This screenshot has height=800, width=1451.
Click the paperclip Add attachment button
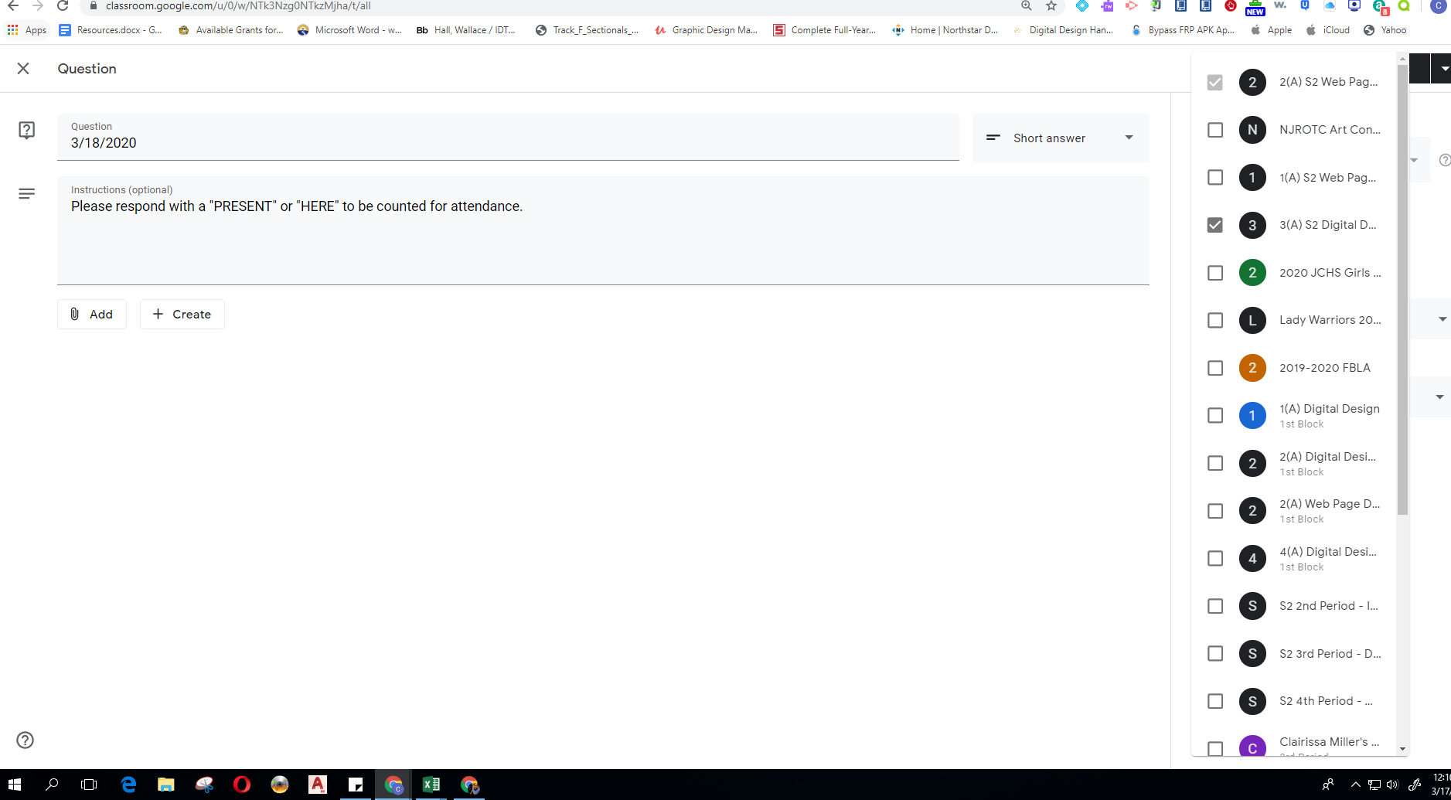tap(92, 314)
